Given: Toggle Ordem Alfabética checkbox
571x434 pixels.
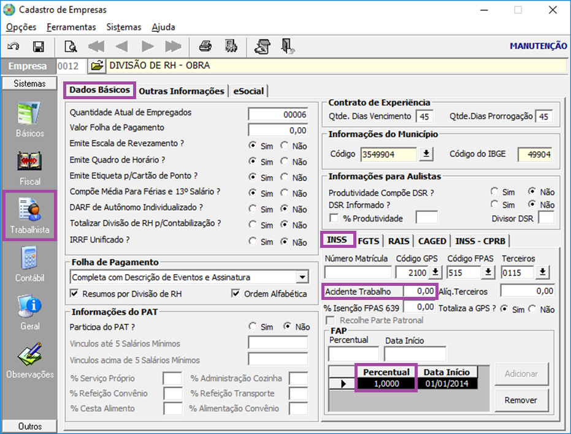Looking at the screenshot, I should tap(236, 293).
